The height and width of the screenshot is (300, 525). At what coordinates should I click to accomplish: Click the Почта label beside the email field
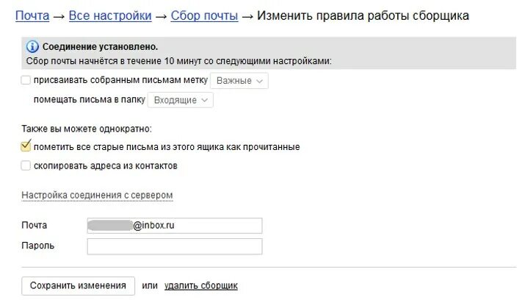tap(35, 226)
